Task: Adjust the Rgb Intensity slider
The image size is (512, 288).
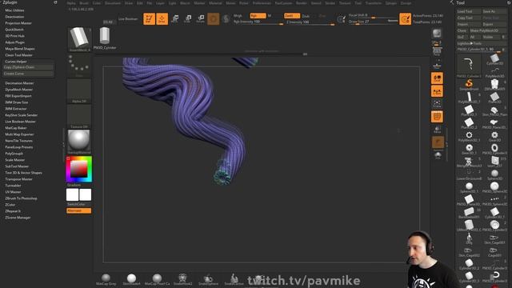Action: click(258, 22)
